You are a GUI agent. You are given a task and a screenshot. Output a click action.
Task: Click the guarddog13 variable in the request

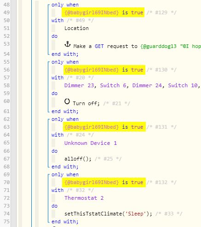158,46
